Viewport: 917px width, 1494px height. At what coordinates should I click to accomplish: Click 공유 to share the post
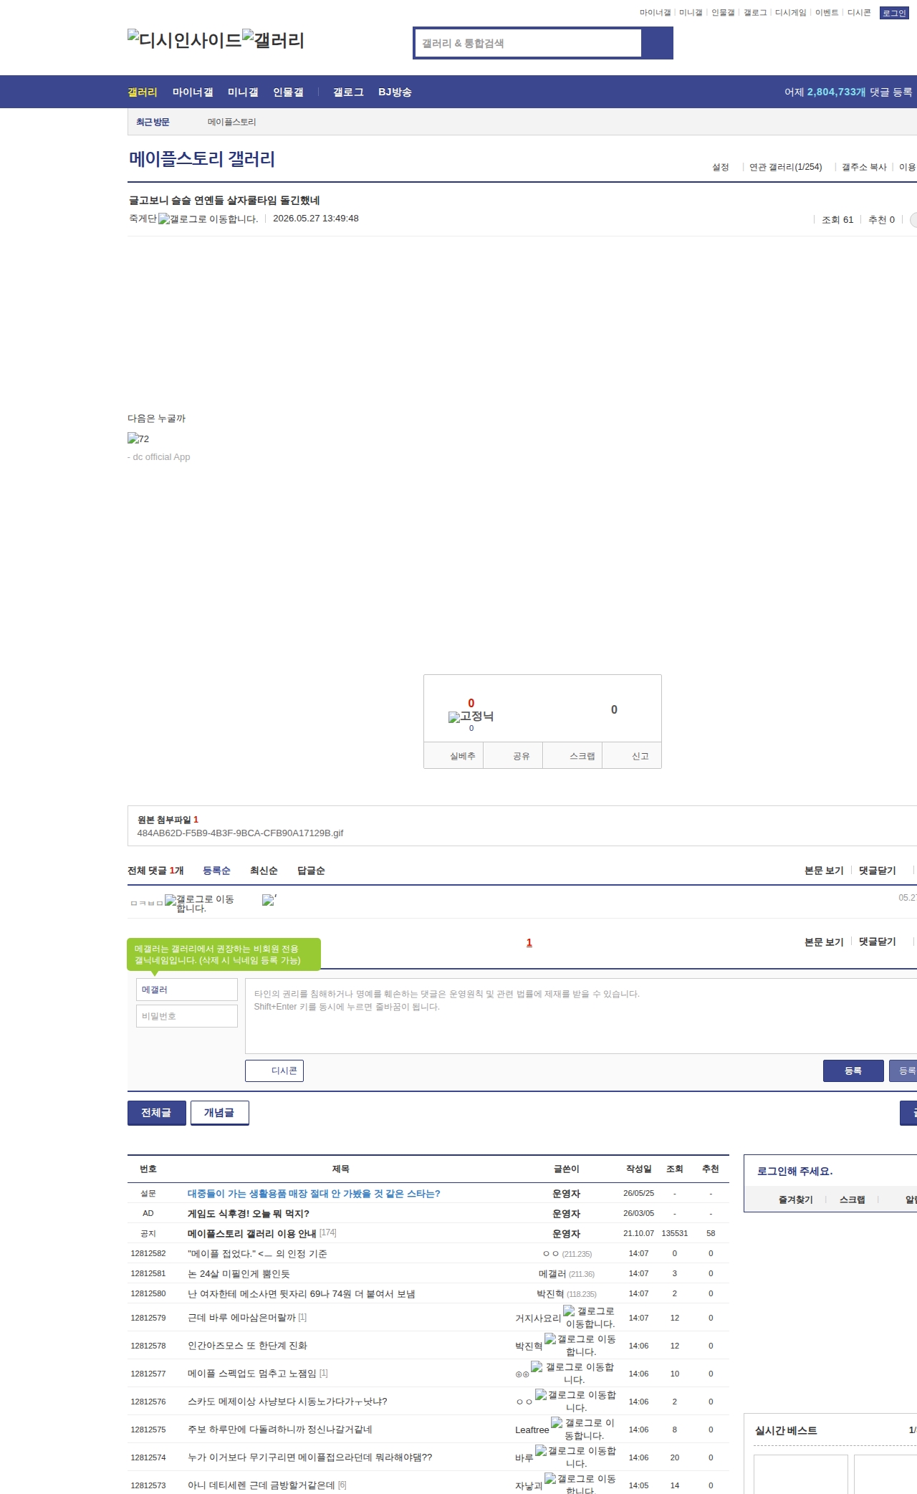[x=513, y=755]
